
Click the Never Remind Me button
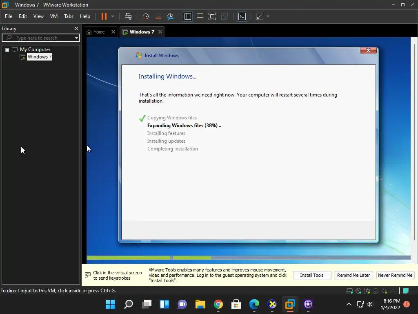[395, 275]
